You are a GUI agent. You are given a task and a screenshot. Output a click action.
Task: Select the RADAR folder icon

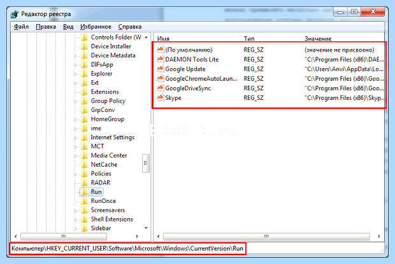tap(84, 183)
